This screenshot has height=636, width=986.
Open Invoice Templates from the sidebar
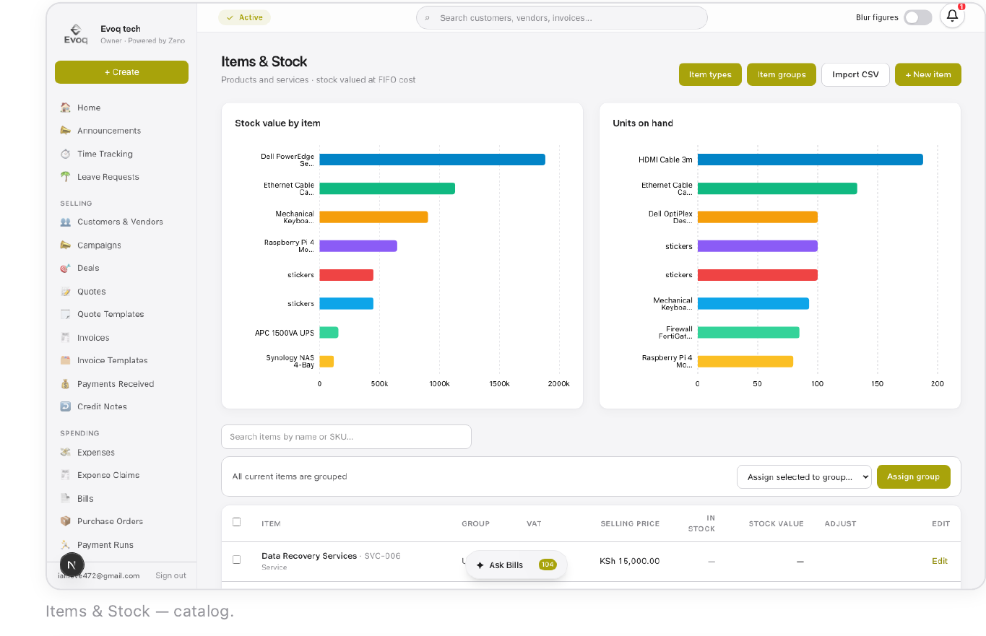point(112,360)
